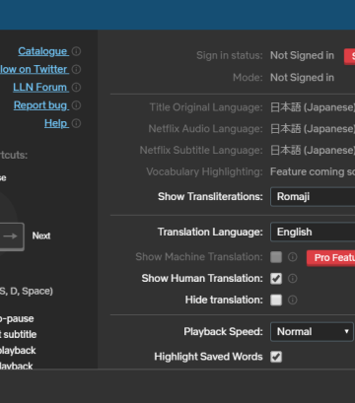Screen dimensions: 355x403
Task: Click info icon for Show Machine Translation
Action: point(293,257)
